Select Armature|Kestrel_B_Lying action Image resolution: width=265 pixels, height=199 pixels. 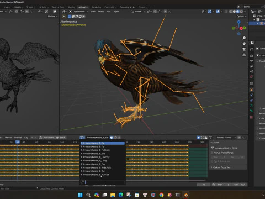[102, 161]
